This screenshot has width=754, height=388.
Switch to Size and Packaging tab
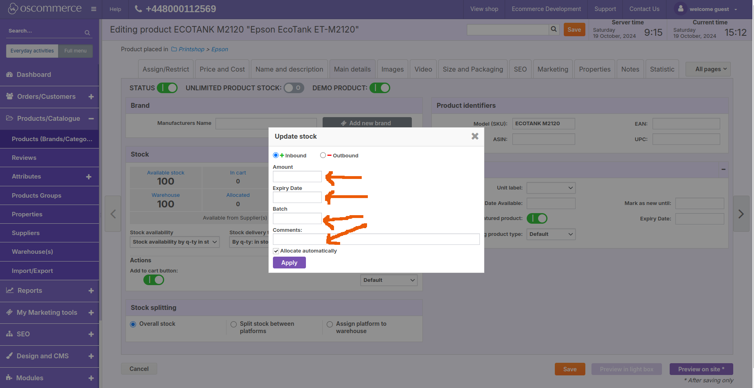(x=473, y=69)
